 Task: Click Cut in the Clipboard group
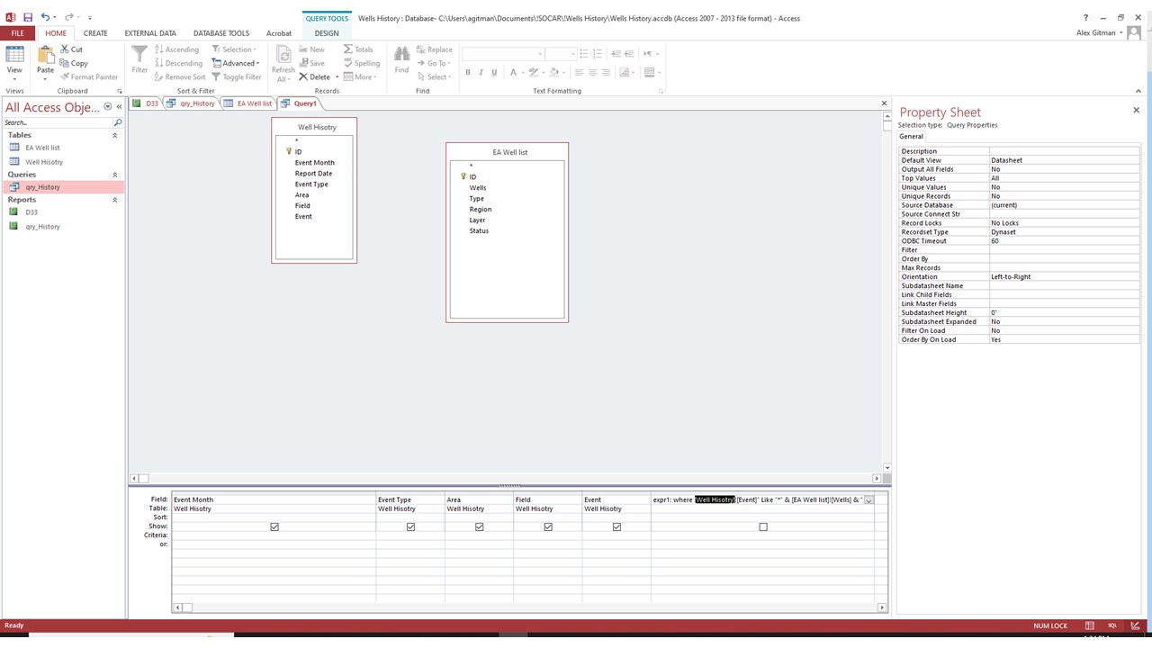point(71,49)
